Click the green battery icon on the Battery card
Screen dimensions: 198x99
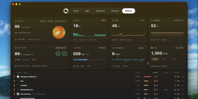coord(16,48)
